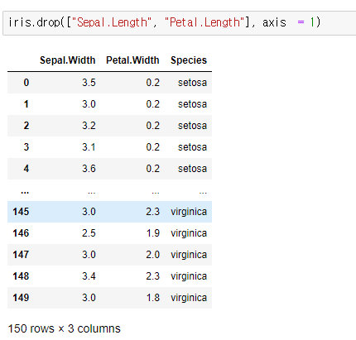356x340 pixels.
Task: Click the Species column header
Action: 189,60
